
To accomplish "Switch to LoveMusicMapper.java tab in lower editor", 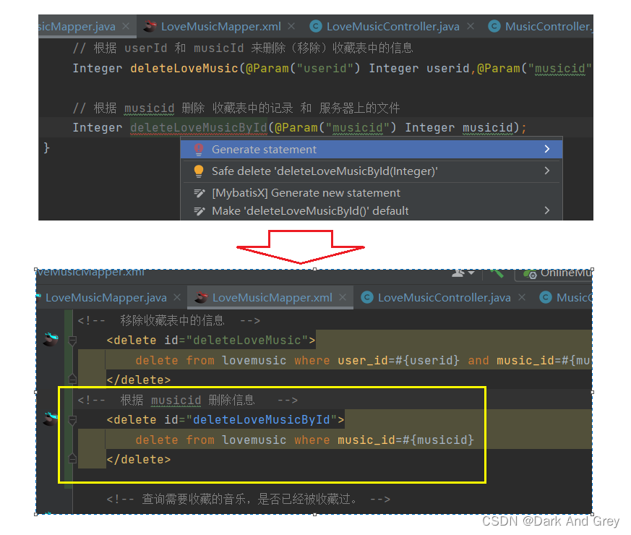I will [106, 297].
